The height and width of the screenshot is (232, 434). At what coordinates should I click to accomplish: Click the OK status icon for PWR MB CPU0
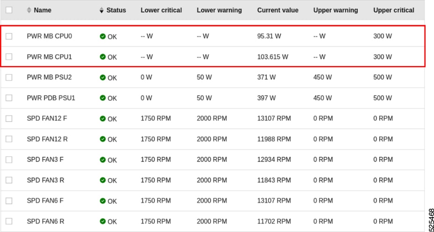(x=103, y=36)
